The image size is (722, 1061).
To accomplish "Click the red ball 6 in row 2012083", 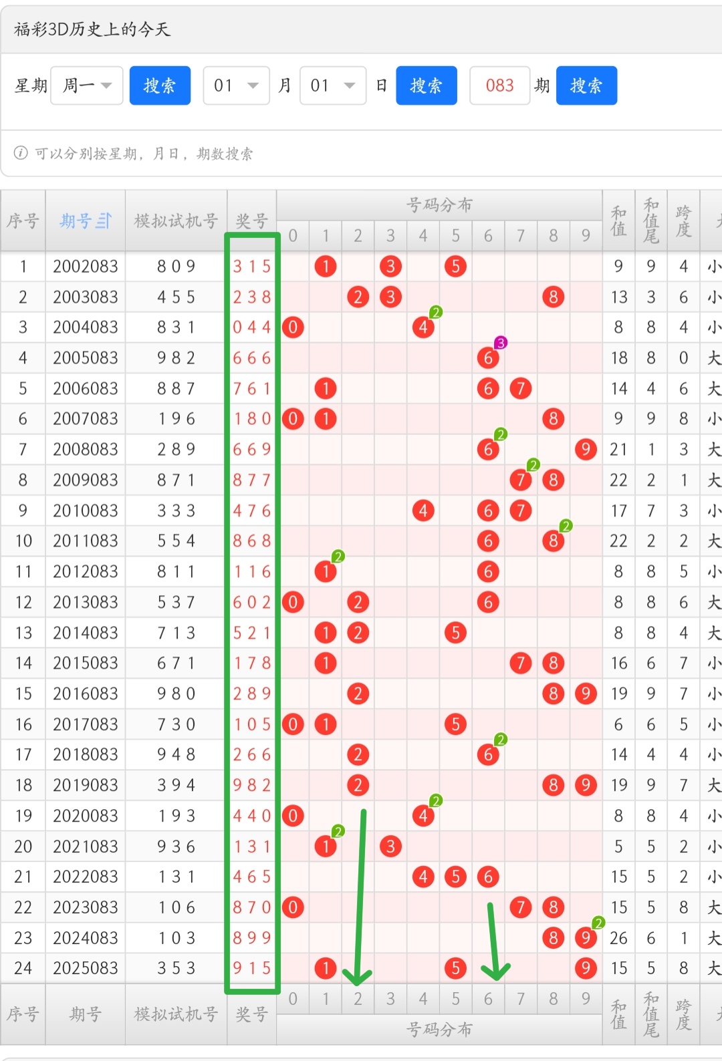I will point(488,572).
